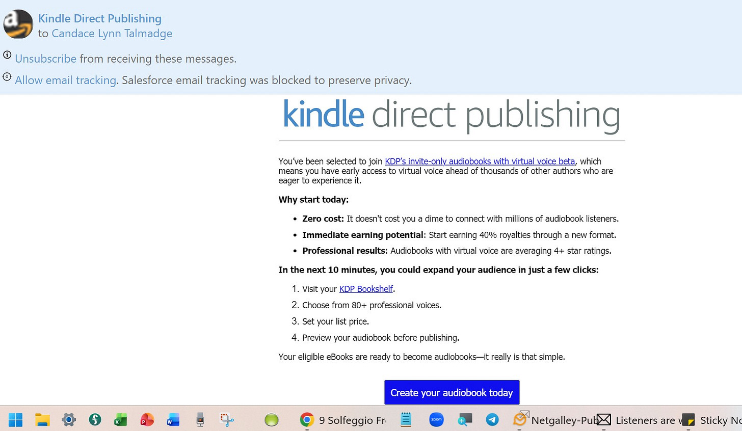The image size is (742, 431).
Task: Click the Unsubscribe link
Action: (x=46, y=59)
